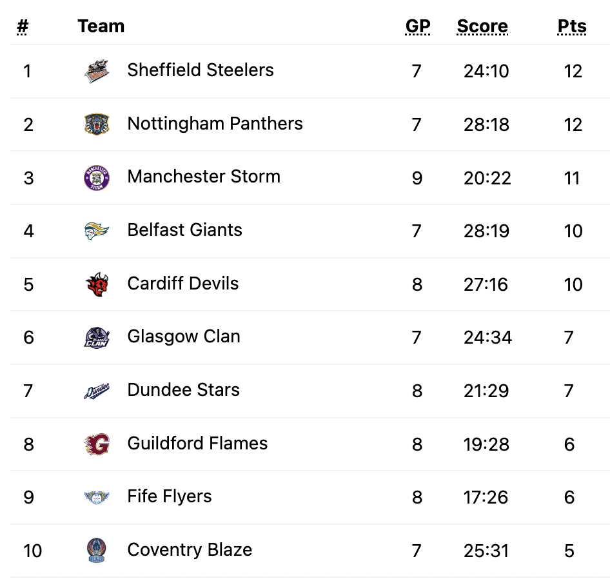610x579 pixels.
Task: Click the Belfast Giants logo
Action: (97, 231)
